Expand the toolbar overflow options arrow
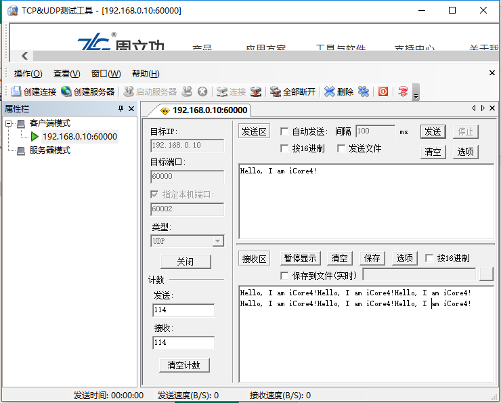Screen dimensions: 501x403 416,95
